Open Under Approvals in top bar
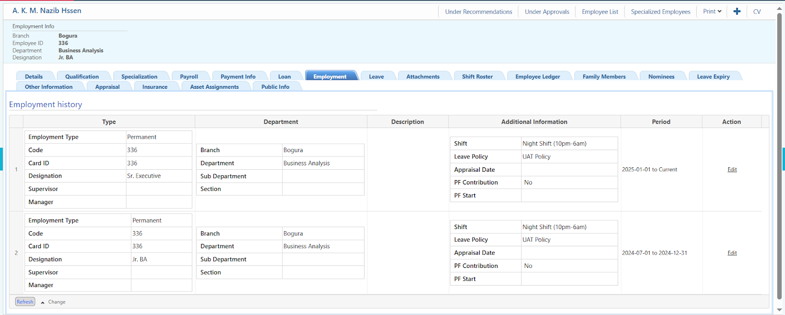The width and height of the screenshot is (785, 315). coord(547,12)
